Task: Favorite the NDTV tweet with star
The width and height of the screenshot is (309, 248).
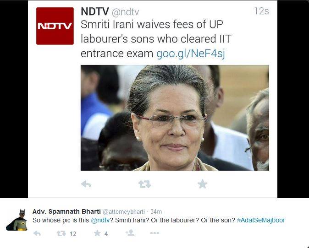Action: (202, 184)
